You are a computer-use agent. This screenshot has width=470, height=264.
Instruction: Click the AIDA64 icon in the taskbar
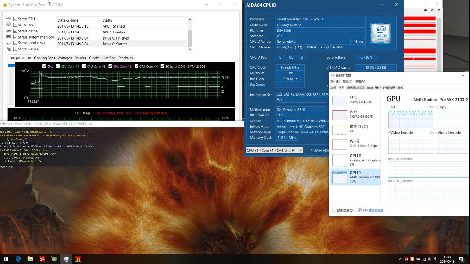click(x=42, y=259)
